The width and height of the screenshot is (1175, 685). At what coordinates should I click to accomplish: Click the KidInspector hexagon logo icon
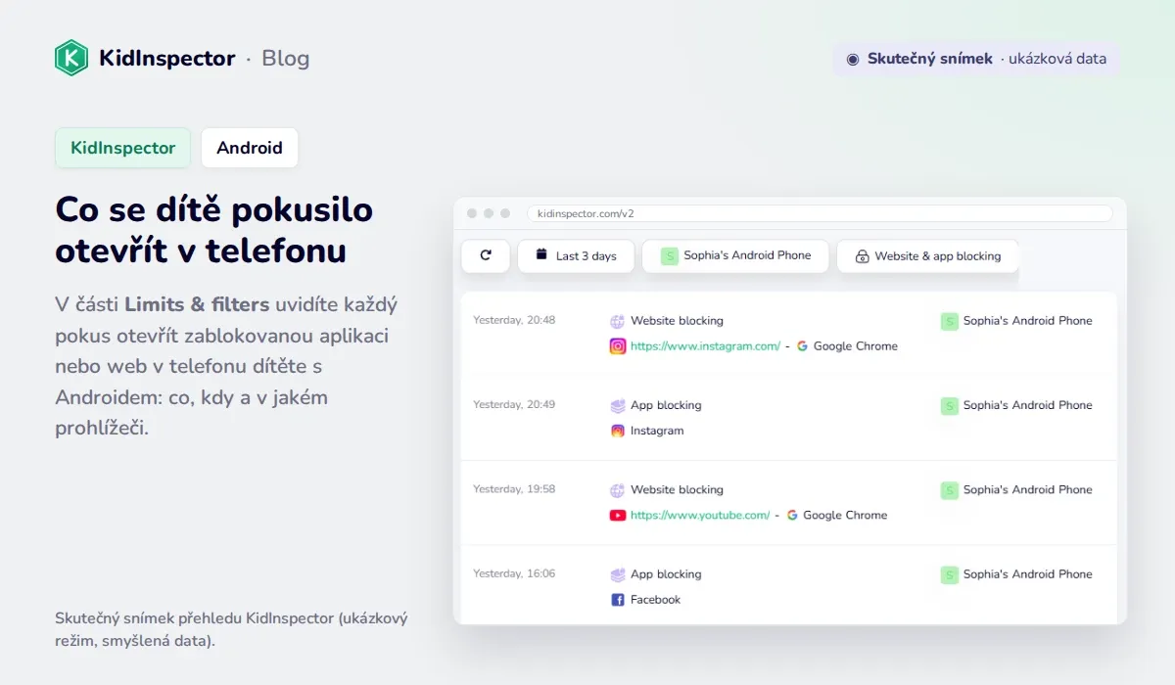tap(71, 58)
